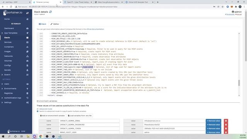Delete the OPENCTI_ADMIN_TOKEN variable with red trash button
Screen dimensions: 247x139
226,129
